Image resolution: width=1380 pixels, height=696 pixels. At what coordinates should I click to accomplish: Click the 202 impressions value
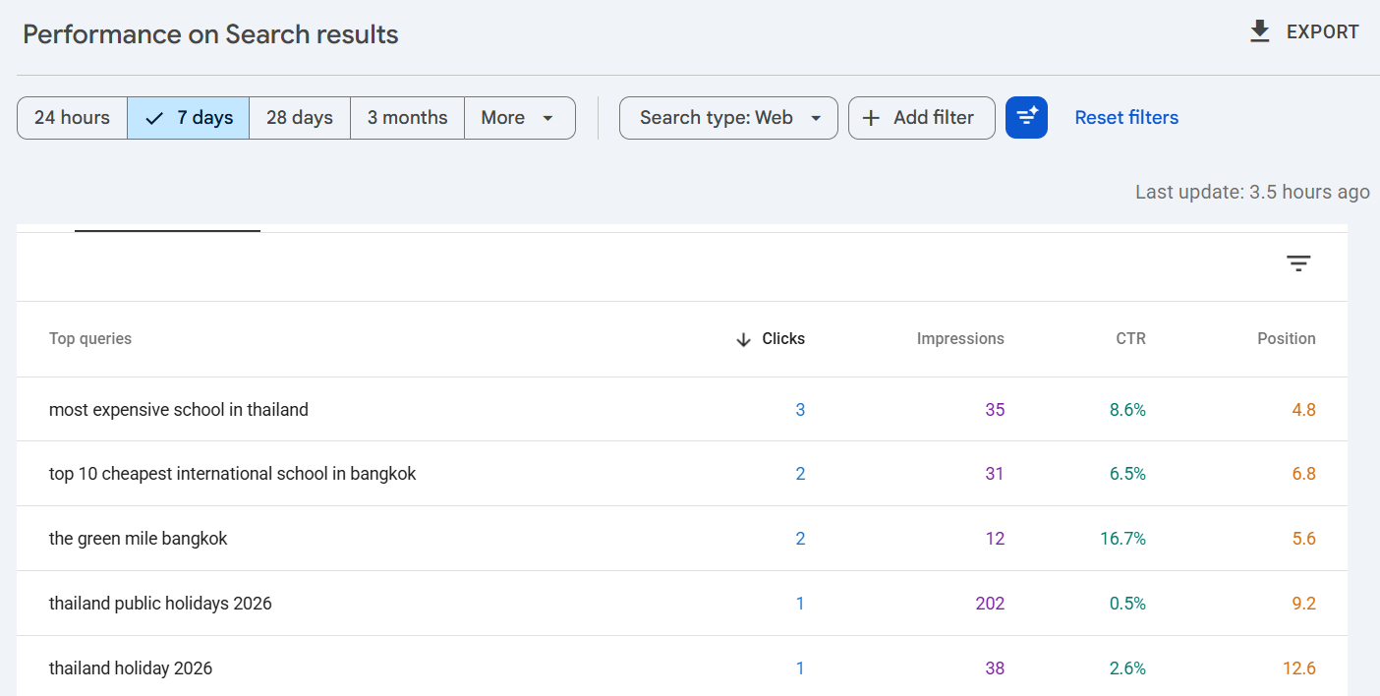point(990,604)
